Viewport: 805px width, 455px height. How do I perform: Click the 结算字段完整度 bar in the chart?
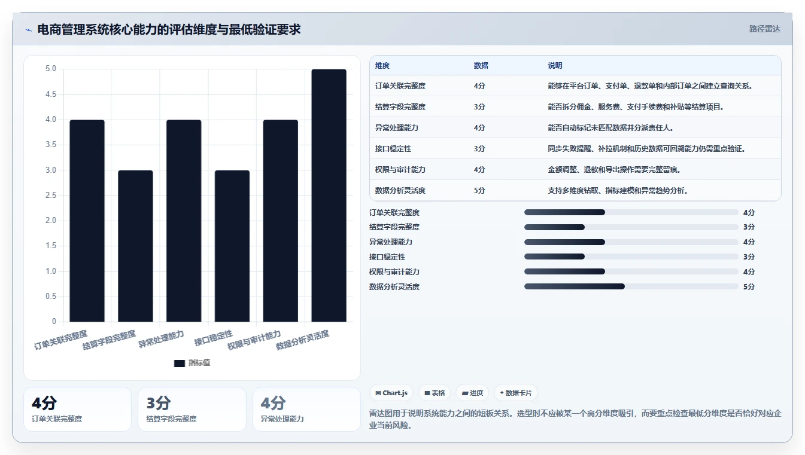click(x=135, y=246)
